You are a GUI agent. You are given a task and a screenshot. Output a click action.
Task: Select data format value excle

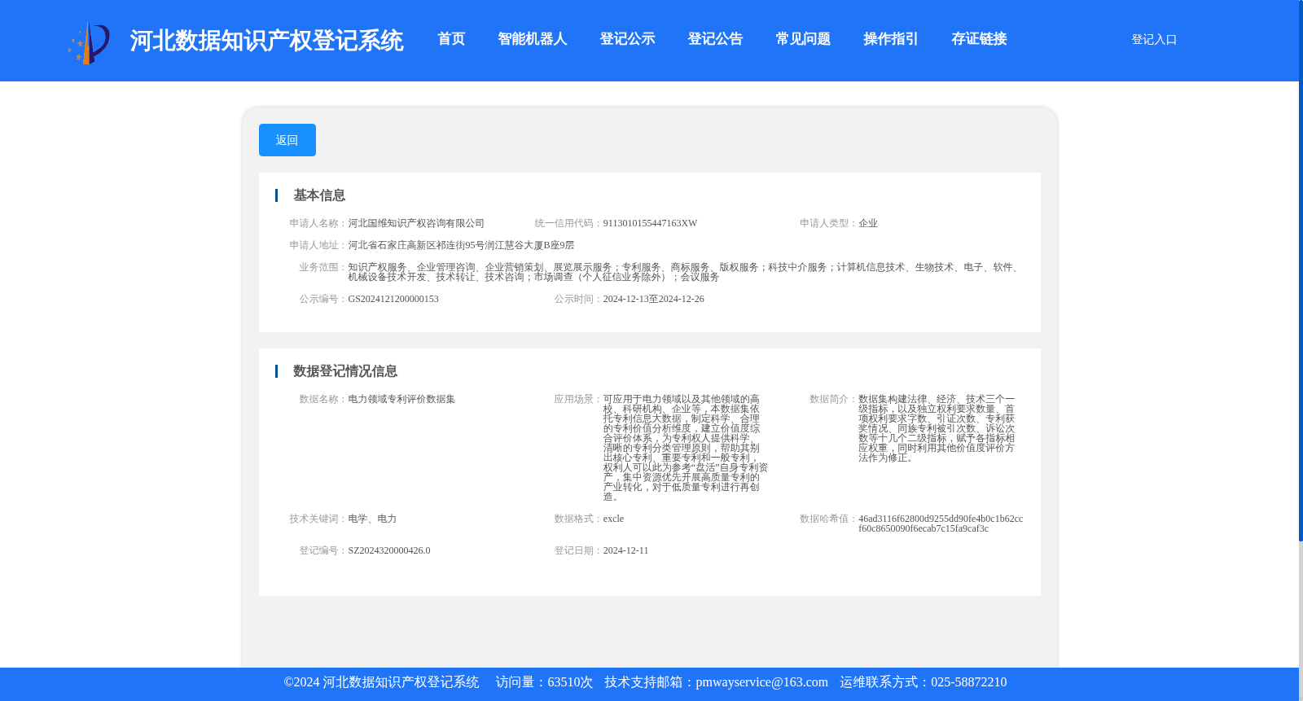pos(613,519)
